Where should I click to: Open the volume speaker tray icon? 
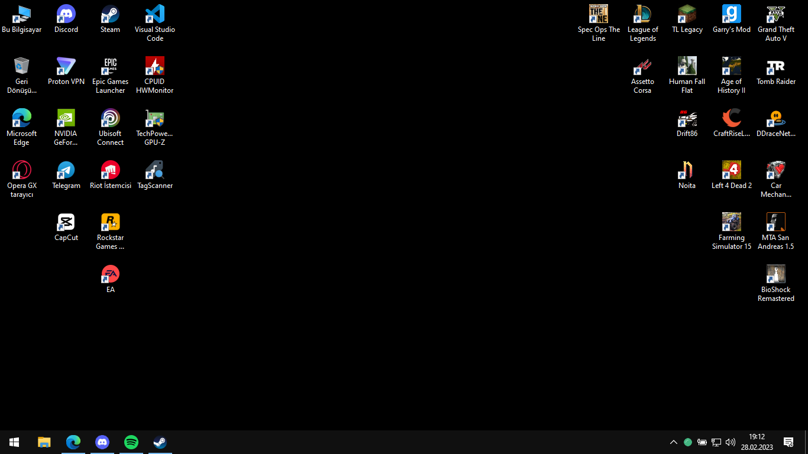731,442
